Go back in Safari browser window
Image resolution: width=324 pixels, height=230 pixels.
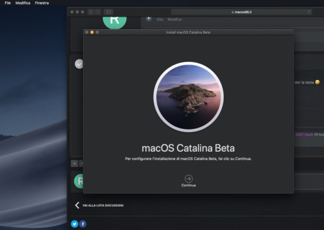91,12
